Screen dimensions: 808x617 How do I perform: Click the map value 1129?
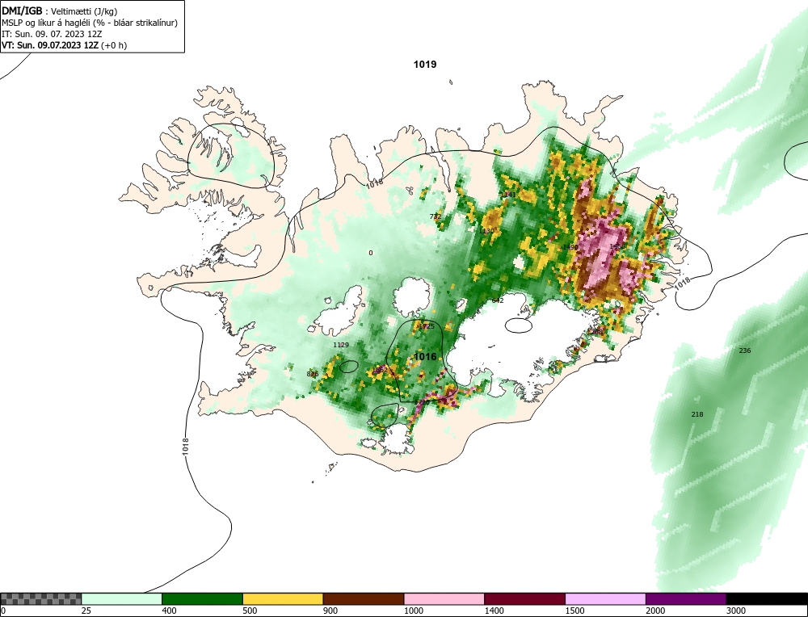point(341,345)
